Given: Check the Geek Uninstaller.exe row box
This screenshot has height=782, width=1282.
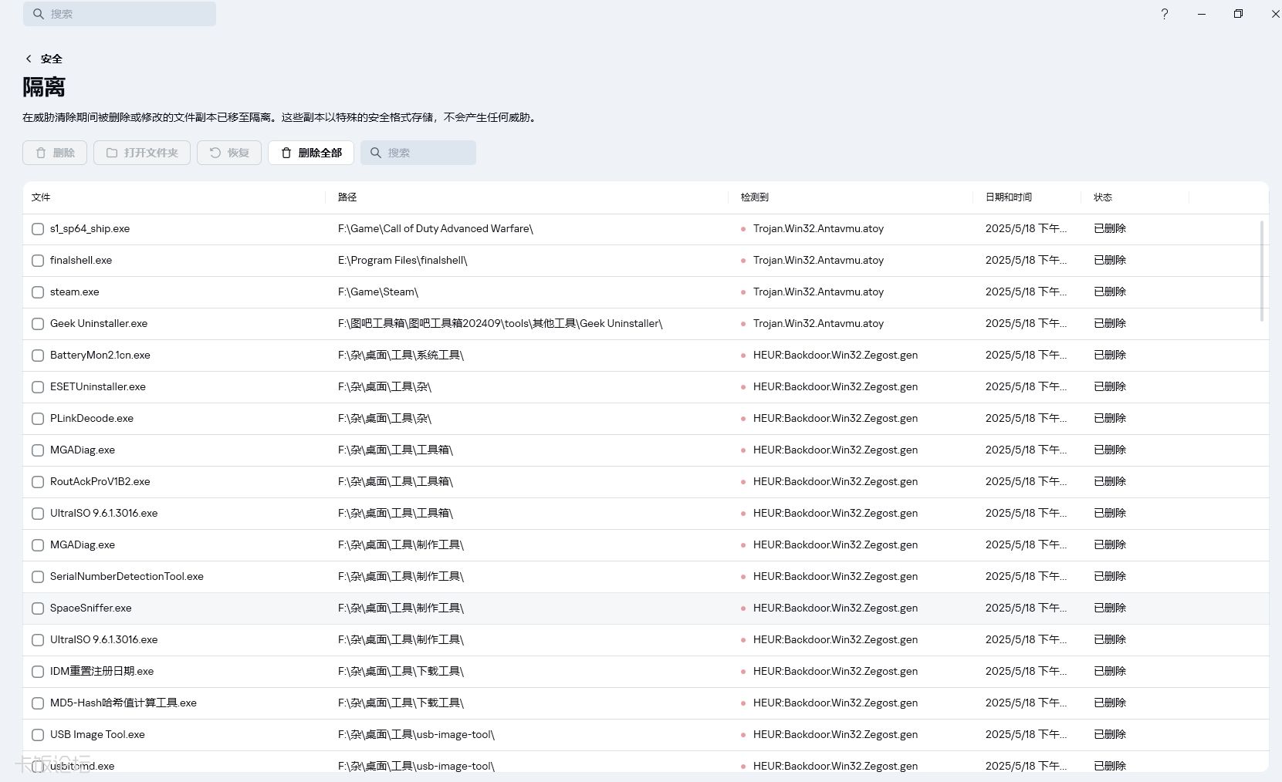Looking at the screenshot, I should tap(38, 324).
